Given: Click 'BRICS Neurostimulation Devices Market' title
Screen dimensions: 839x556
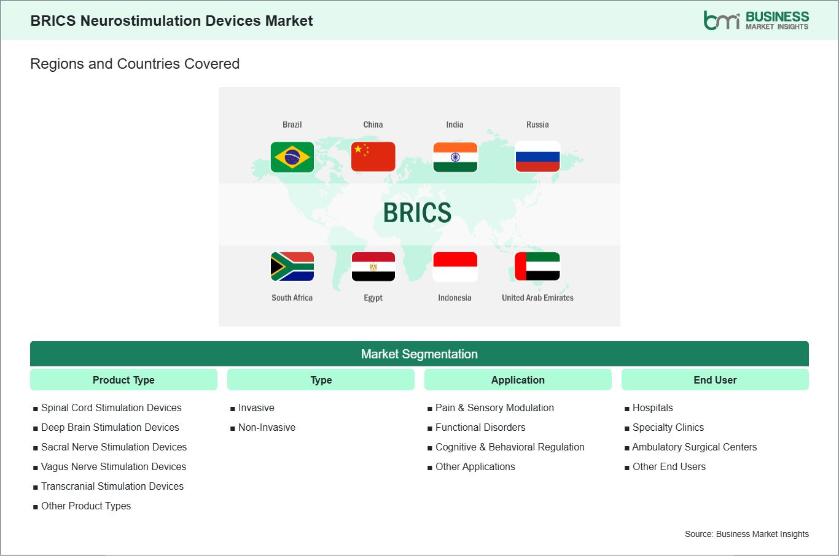Looking at the screenshot, I should [171, 21].
